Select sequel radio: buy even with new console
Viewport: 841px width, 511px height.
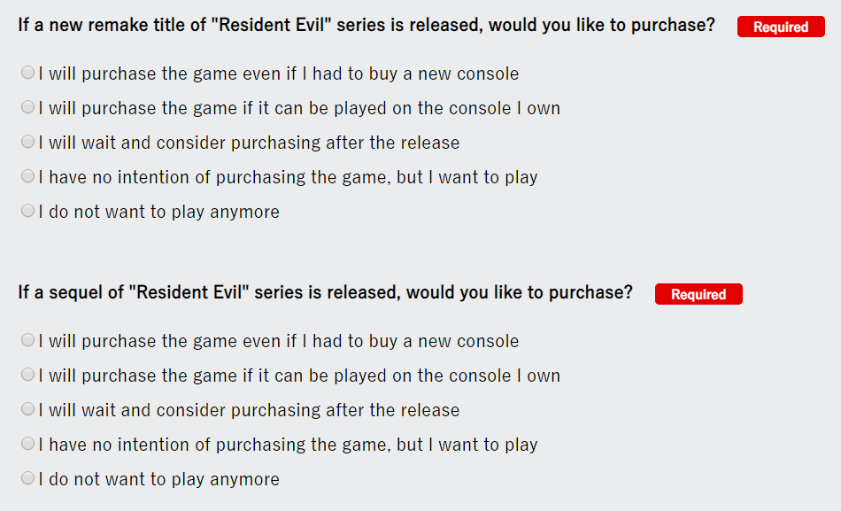[x=28, y=340]
